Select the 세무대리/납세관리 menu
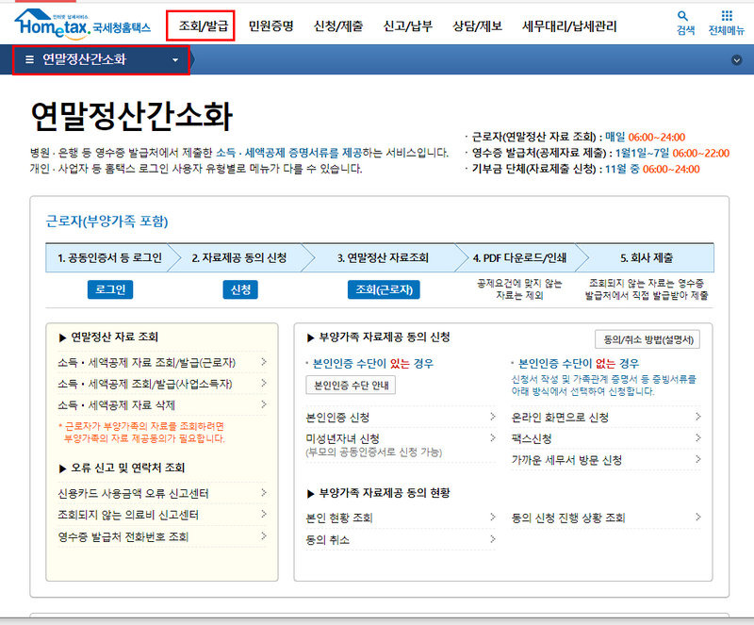 pyautogui.click(x=568, y=26)
